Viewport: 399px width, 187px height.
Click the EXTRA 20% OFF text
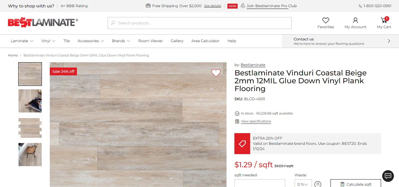268,138
